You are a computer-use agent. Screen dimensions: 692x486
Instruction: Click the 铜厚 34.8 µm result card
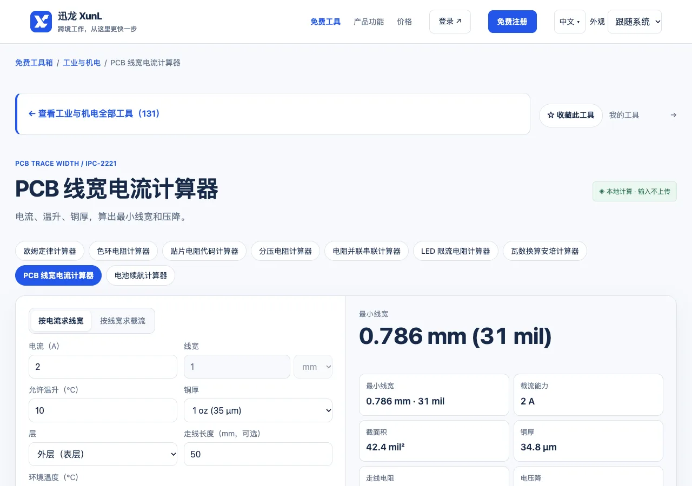(588, 441)
